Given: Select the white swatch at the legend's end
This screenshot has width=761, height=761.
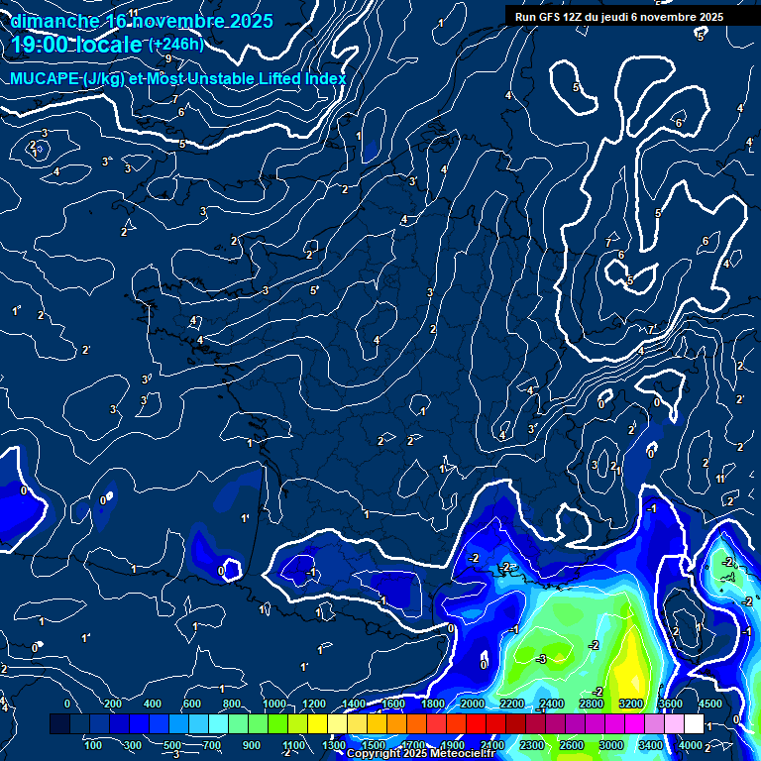Looking at the screenshot, I should click(694, 723).
